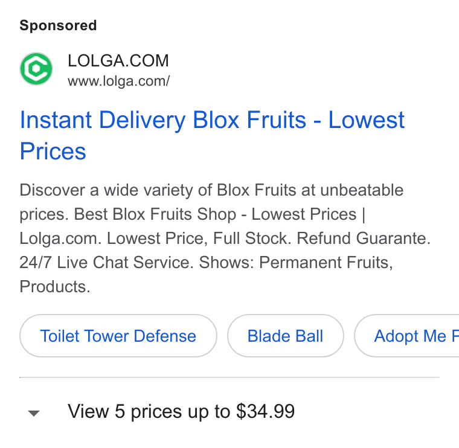Click View 5 prices up to $34.99
Image resolution: width=459 pixels, height=448 pixels.
coord(181,411)
